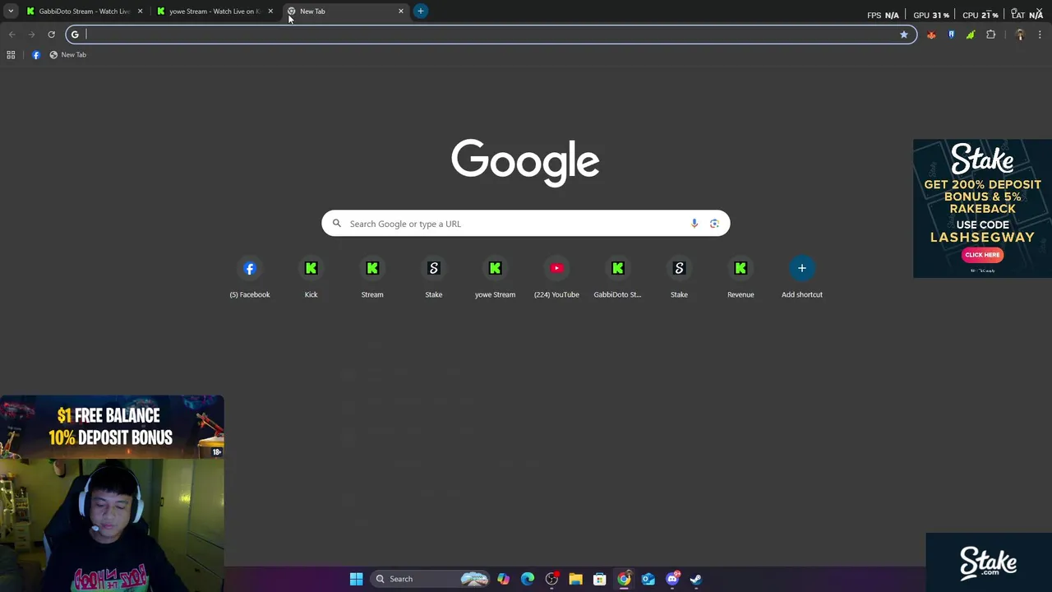The image size is (1052, 592).
Task: Open the tab search dropdown arrow
Action: click(x=11, y=12)
